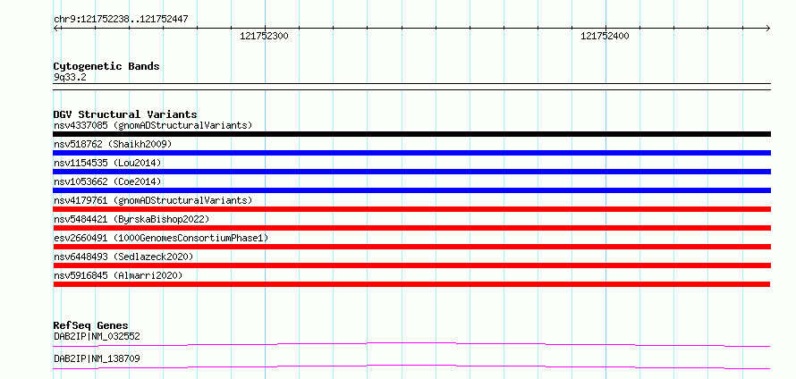
Task: Open variant esv2660491 (1000GenomesConsortiumPhase1) label
Action: tap(161, 238)
